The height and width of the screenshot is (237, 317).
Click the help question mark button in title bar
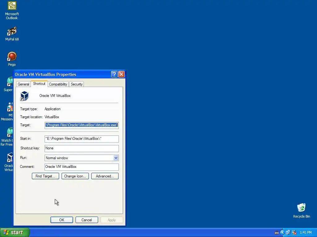[x=114, y=74]
